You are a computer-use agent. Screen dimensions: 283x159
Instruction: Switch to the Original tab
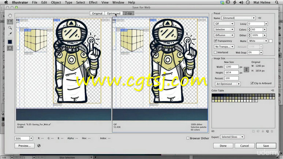coord(97,13)
